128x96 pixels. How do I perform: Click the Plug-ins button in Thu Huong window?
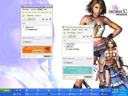pyautogui.click(x=68, y=62)
